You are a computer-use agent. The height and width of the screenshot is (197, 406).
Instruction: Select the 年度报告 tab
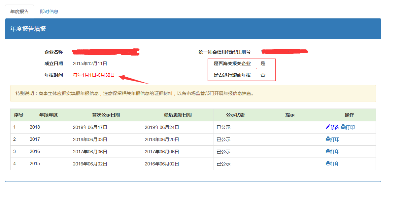coord(19,12)
